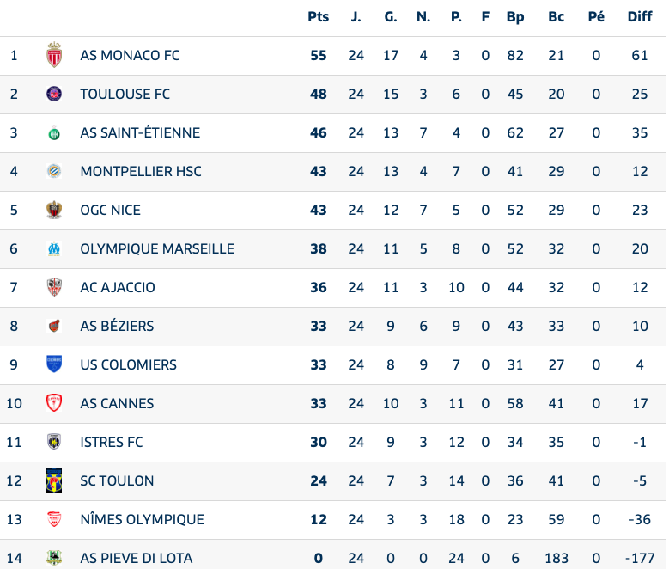669x569 pixels.
Task: Open the TOULOUSE FC team name
Action: point(125,94)
